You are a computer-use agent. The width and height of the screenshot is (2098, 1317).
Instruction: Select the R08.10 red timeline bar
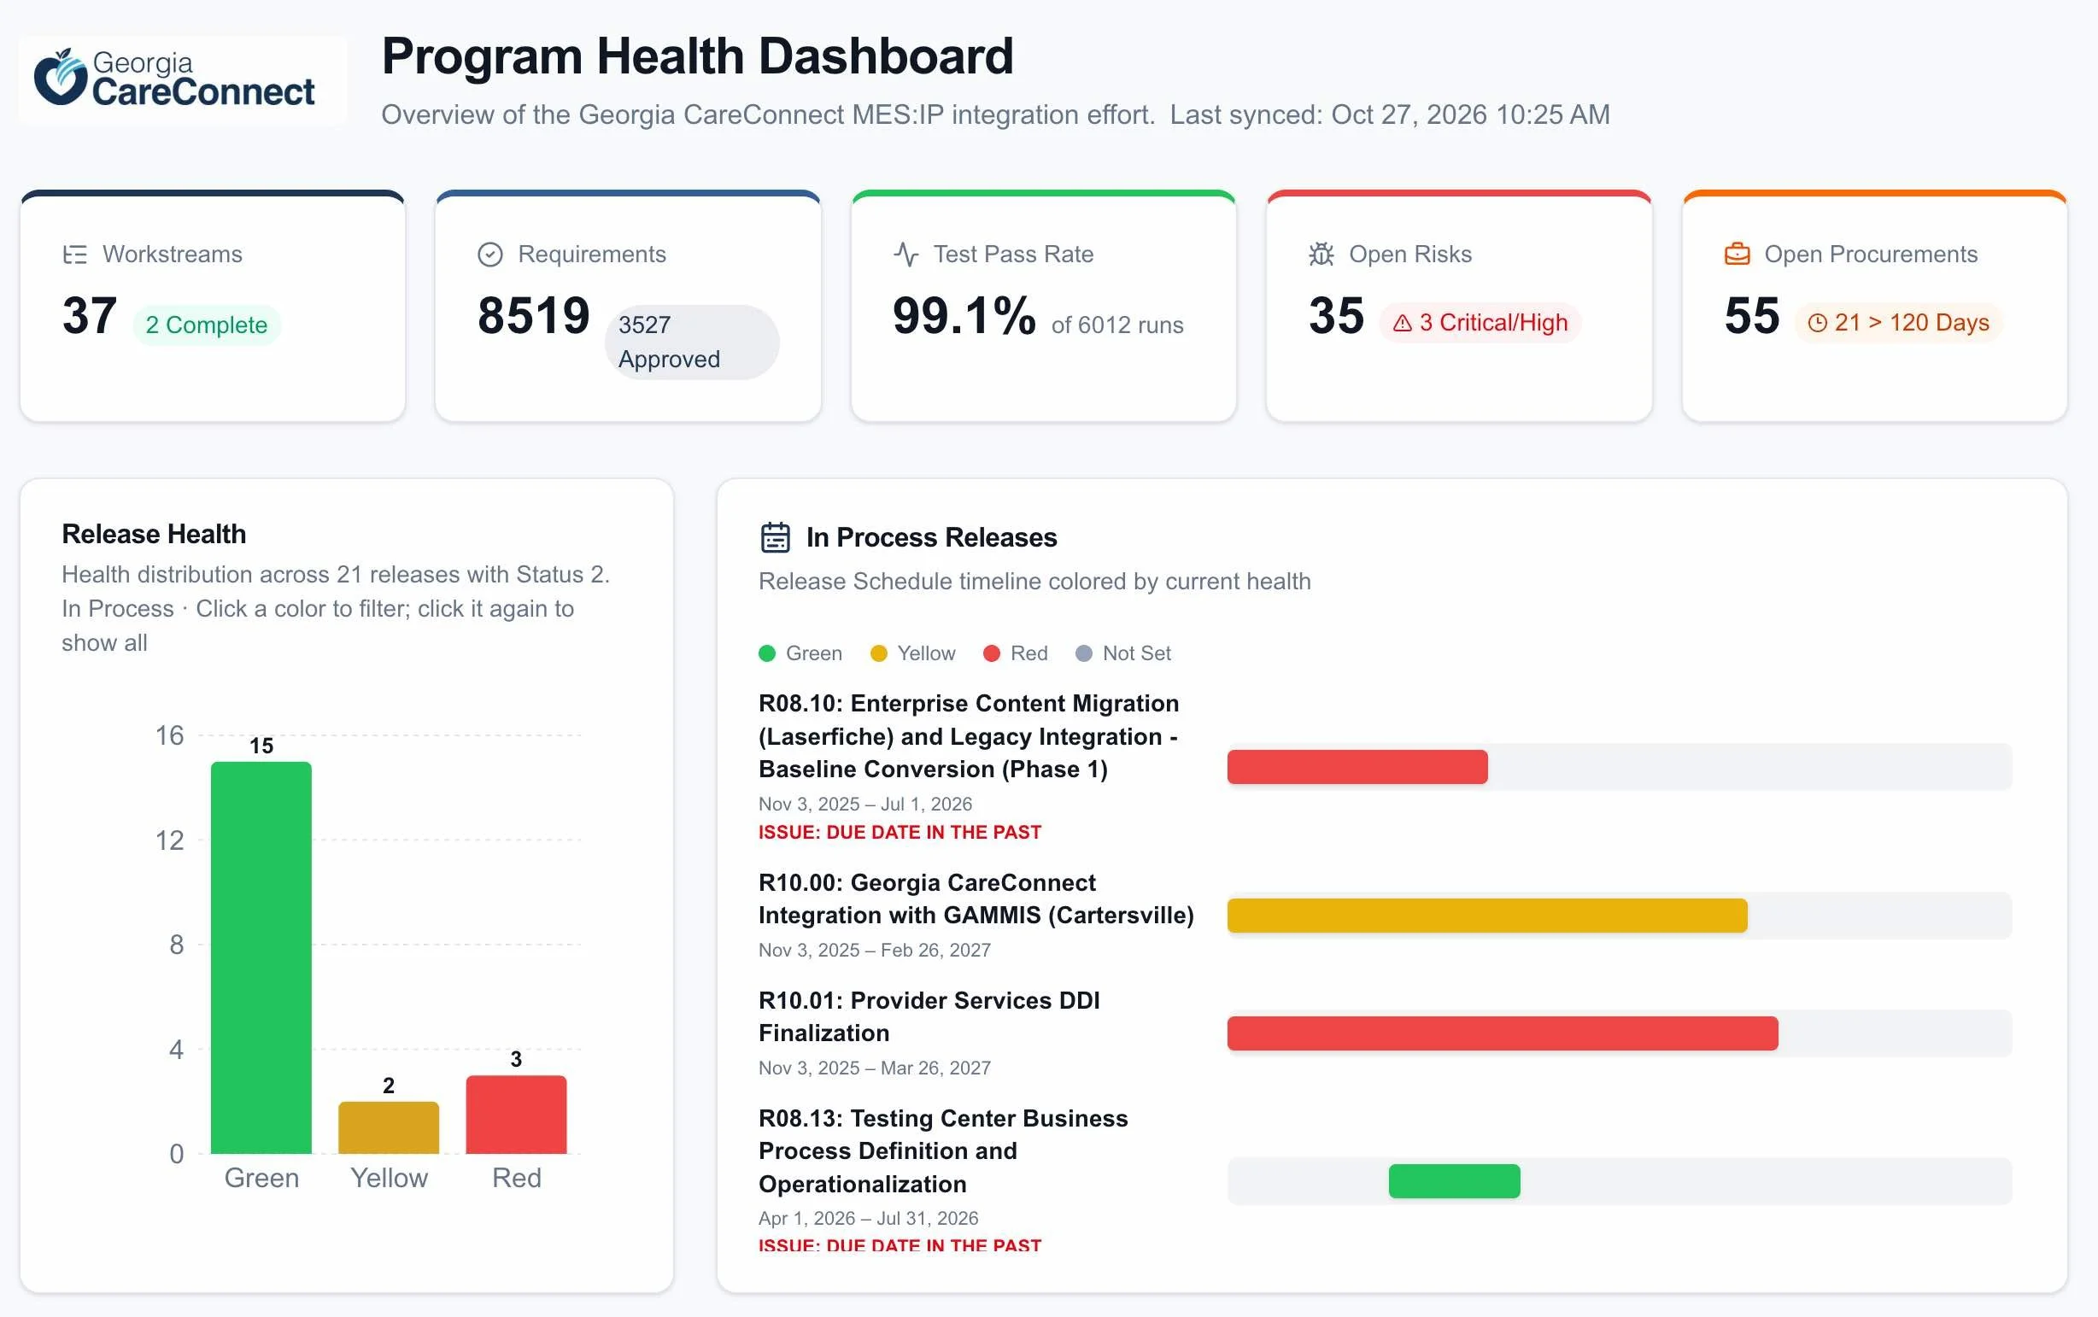coord(1357,767)
